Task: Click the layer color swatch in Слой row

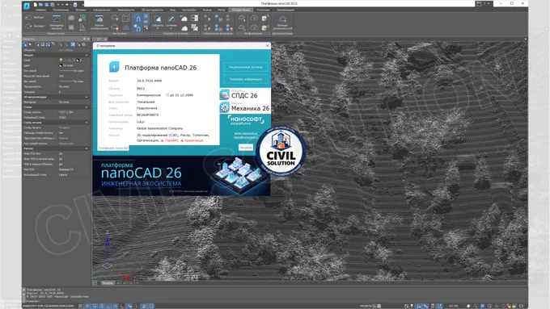Action: coord(78,61)
